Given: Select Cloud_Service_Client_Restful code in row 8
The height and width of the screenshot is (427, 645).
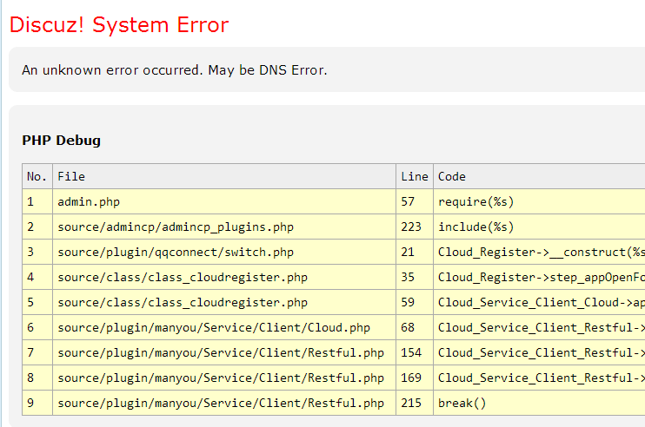Looking at the screenshot, I should 539,378.
